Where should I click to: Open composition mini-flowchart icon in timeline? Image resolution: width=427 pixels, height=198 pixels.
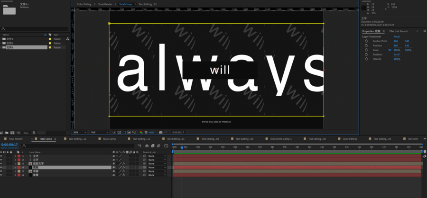tap(139, 146)
